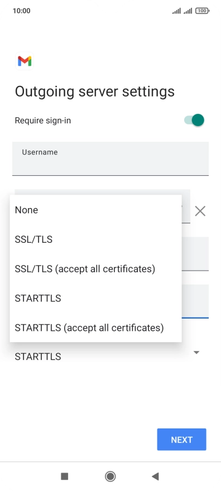
Task: Tap the Android back navigation arrow
Action: pyautogui.click(x=155, y=476)
